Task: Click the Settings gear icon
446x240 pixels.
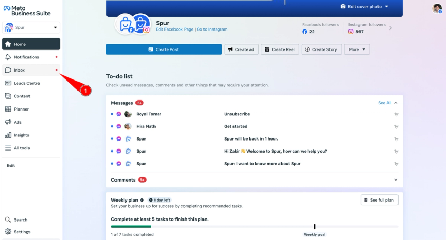Action: [x=8, y=232]
